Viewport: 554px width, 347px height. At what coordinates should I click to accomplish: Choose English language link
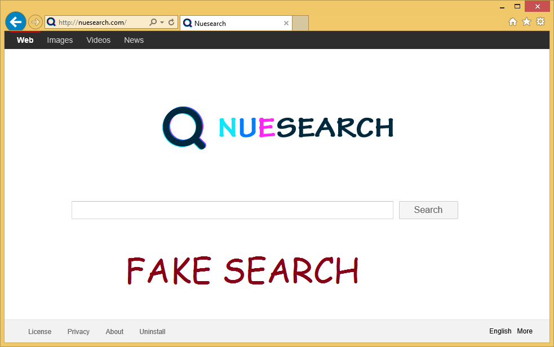(500, 331)
